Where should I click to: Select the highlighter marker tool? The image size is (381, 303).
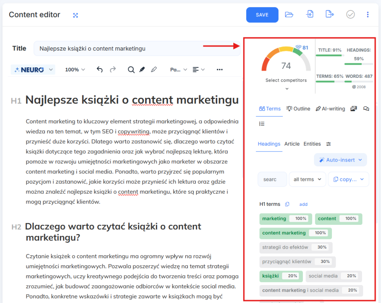click(x=142, y=70)
